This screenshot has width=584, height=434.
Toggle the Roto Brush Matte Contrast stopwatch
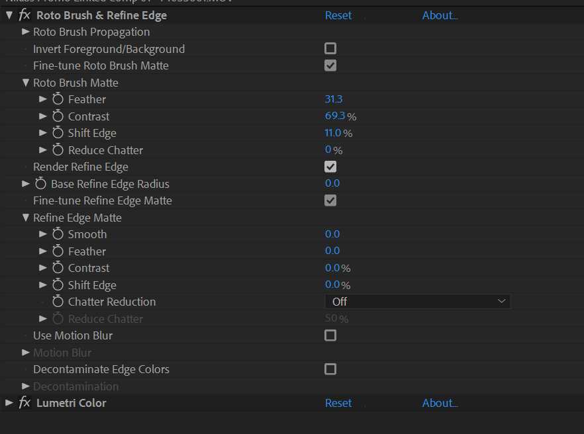58,116
